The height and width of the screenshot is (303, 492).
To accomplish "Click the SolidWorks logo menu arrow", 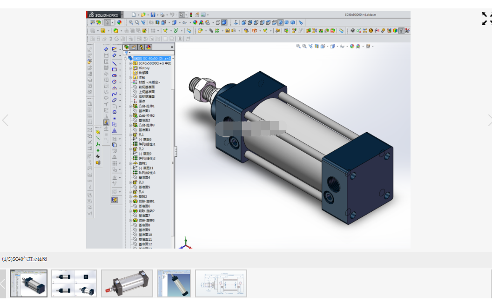I will [122, 15].
